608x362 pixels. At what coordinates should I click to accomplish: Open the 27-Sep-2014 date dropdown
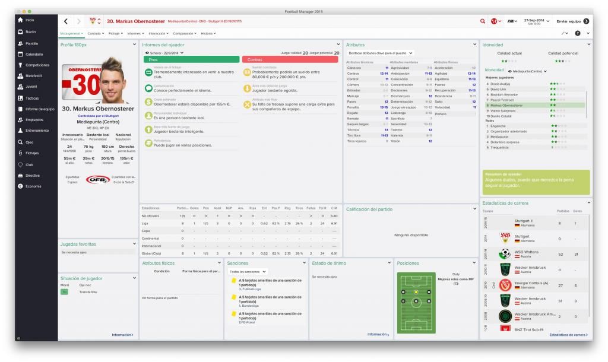coord(536,21)
